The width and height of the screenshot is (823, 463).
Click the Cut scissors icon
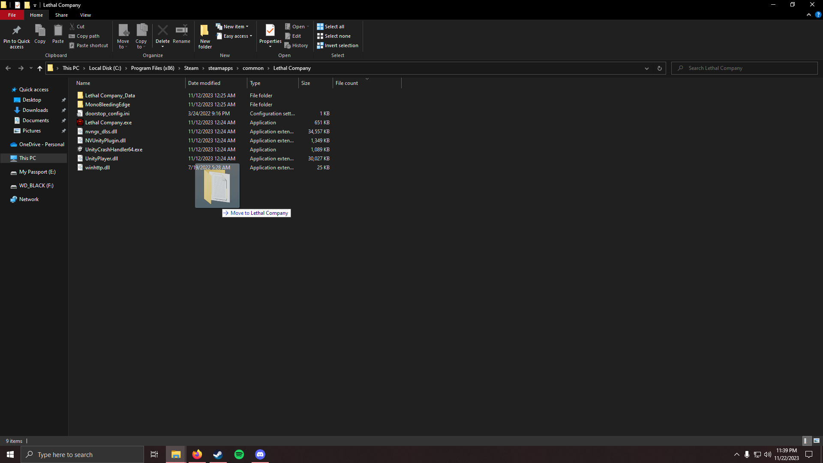pyautogui.click(x=72, y=27)
